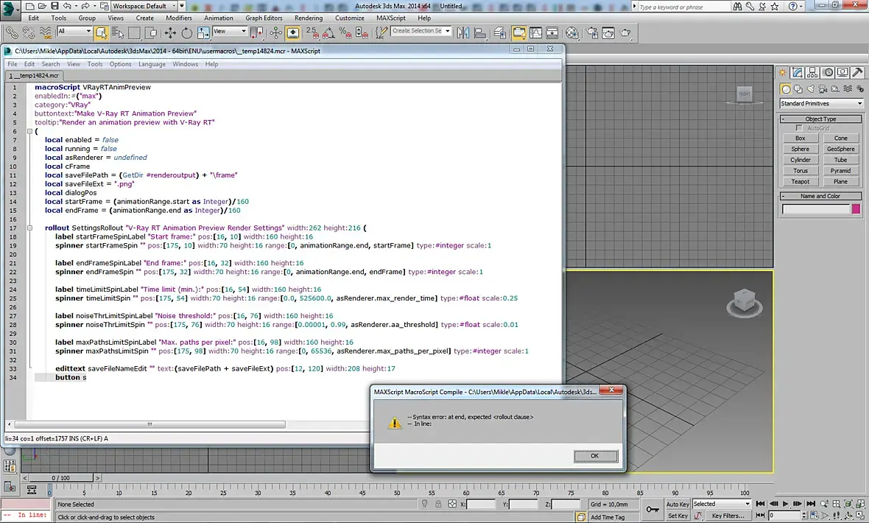Open the MAXScript menu in main menu bar
The height and width of the screenshot is (523, 869).
tap(390, 18)
